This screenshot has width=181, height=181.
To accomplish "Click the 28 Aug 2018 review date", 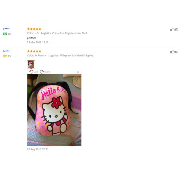I will point(38,149).
